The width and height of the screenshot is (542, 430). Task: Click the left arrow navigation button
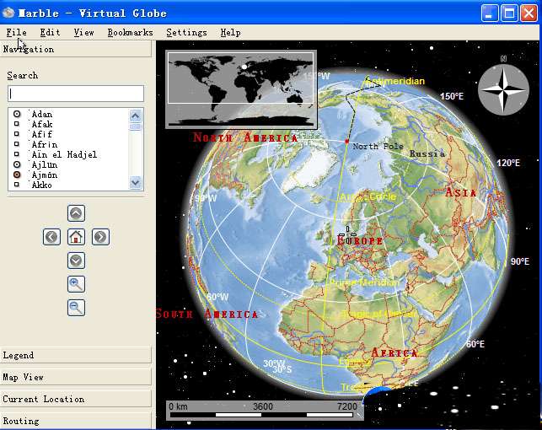click(x=52, y=237)
